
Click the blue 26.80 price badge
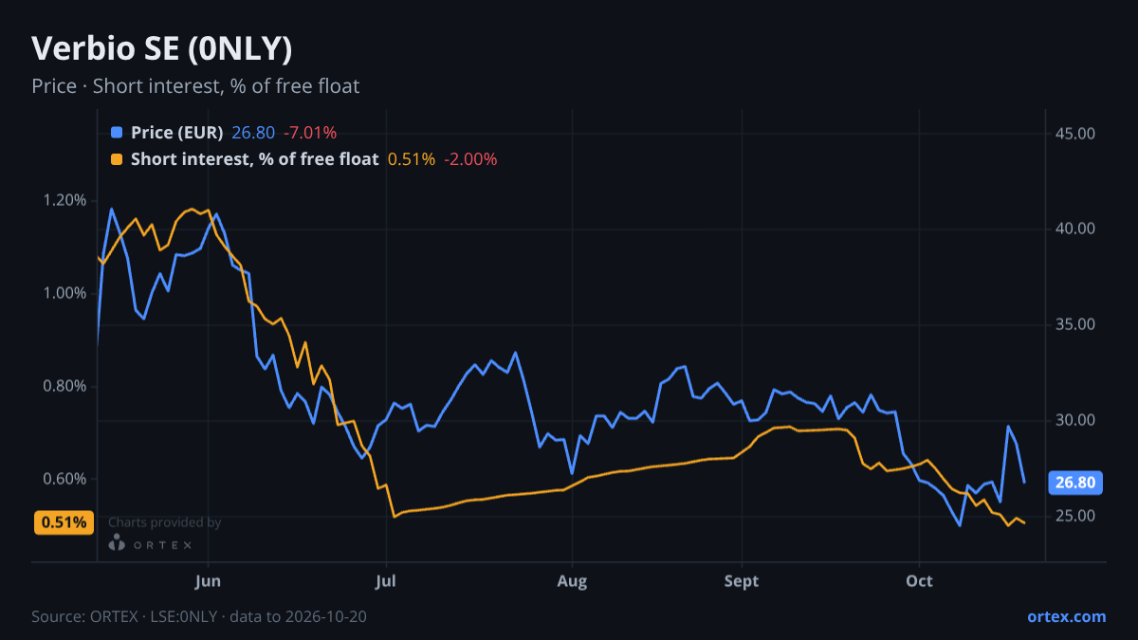pos(1076,483)
